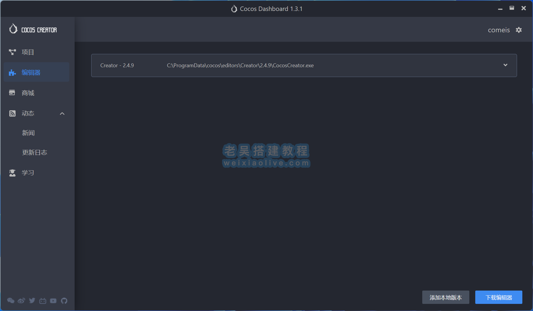
Task: Open the 学习 learning section
Action: pyautogui.click(x=28, y=173)
